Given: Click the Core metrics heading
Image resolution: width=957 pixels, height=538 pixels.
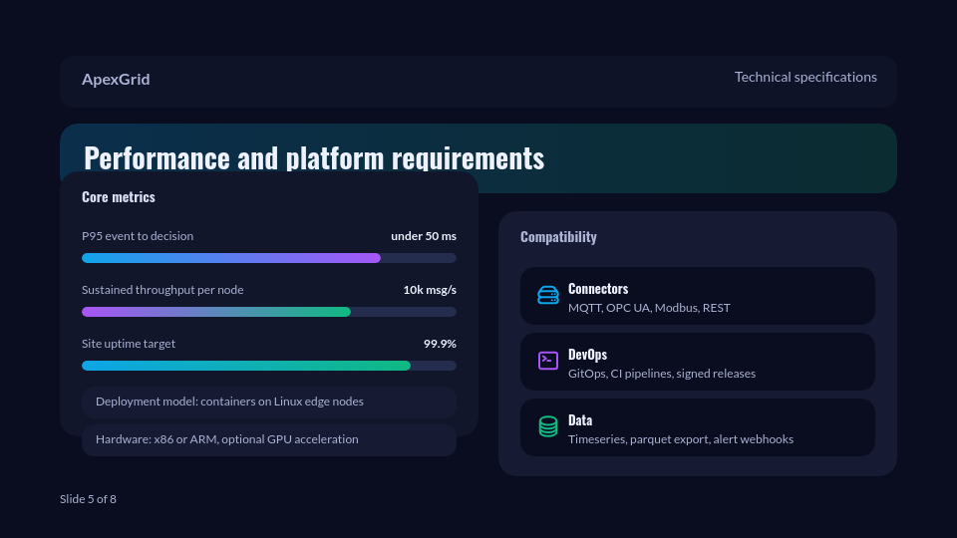Looking at the screenshot, I should tap(119, 197).
